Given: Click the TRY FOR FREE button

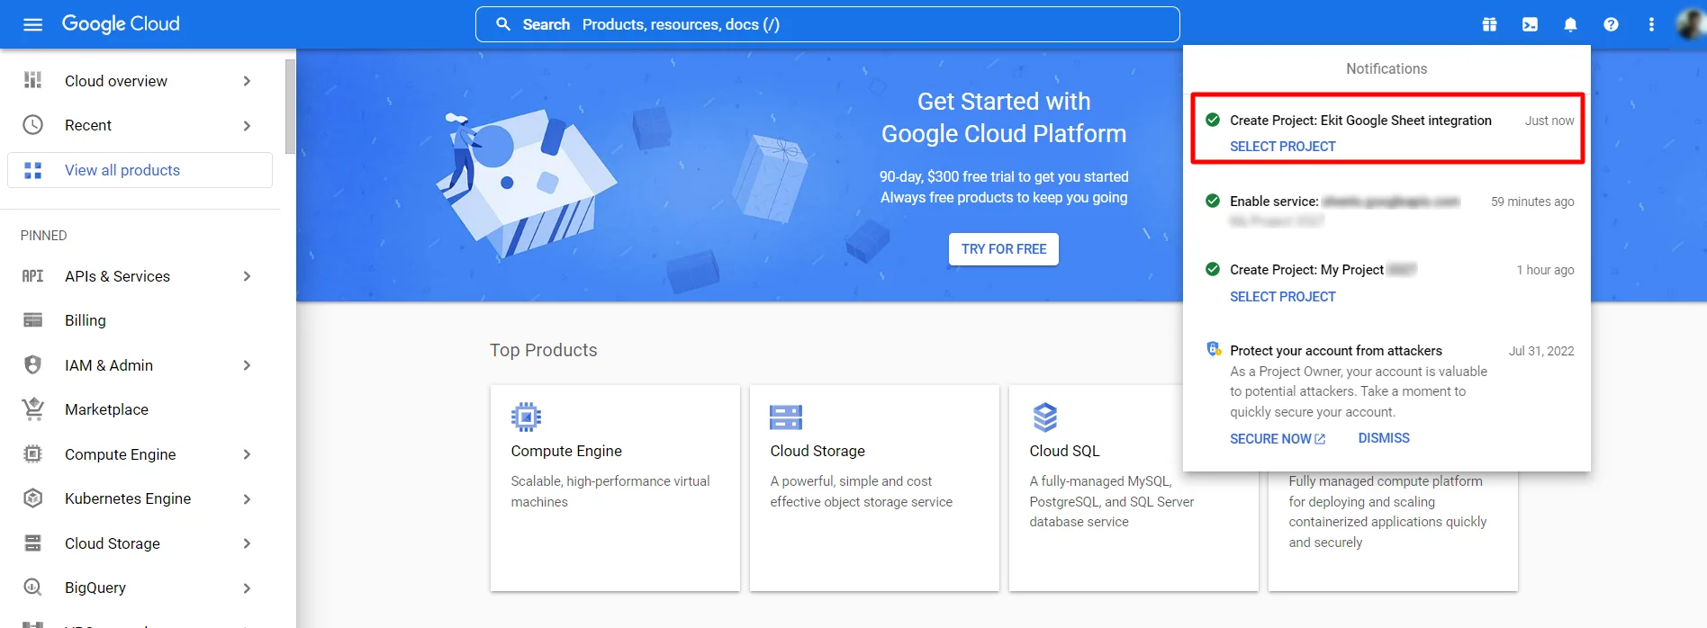Looking at the screenshot, I should click(1004, 249).
